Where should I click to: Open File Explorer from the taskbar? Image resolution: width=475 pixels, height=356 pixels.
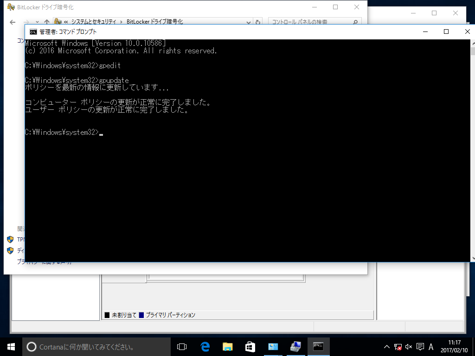[x=227, y=347]
